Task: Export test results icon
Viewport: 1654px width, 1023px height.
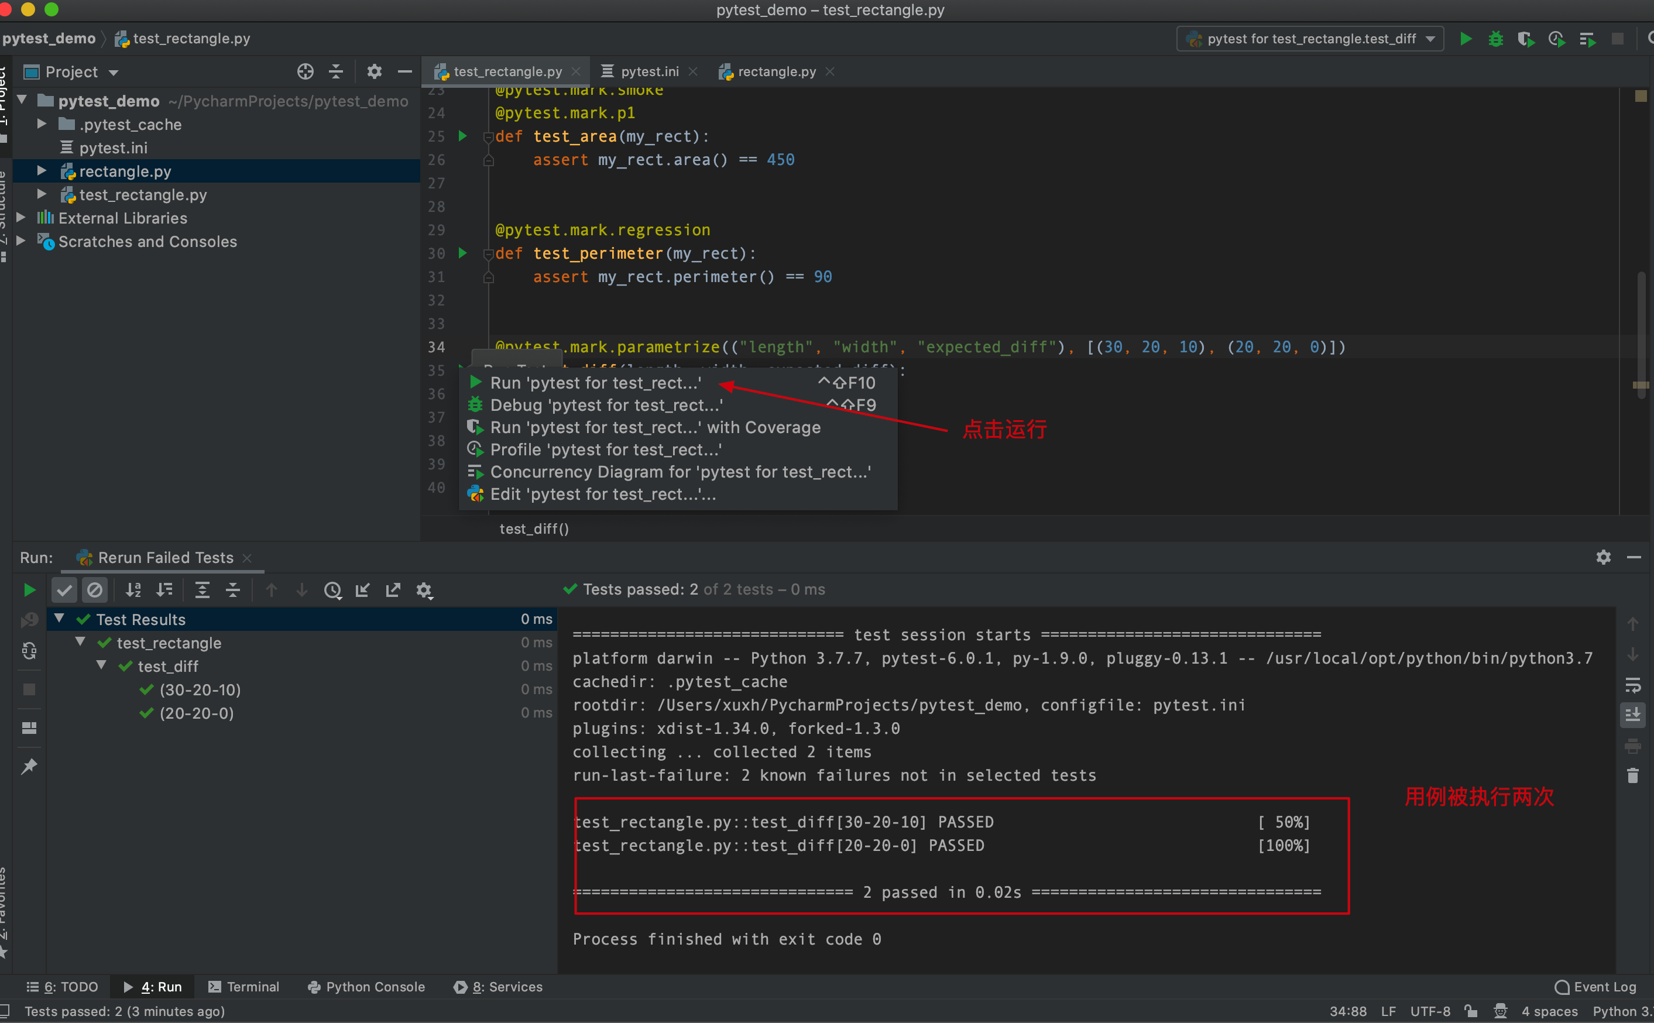Action: coord(393,590)
